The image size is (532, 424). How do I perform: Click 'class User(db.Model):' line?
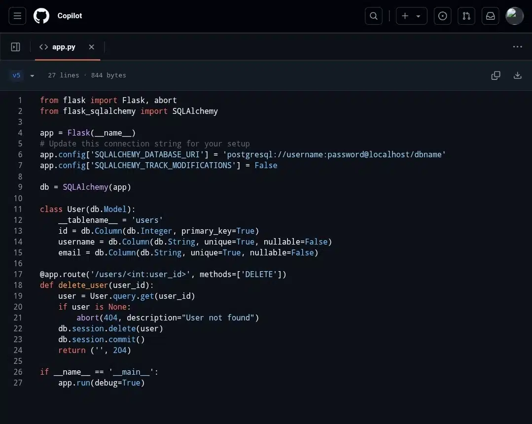click(x=88, y=209)
